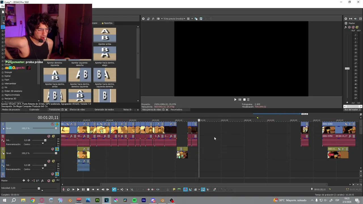
Task: Jump to project end in the transport bar
Action: 98,190
